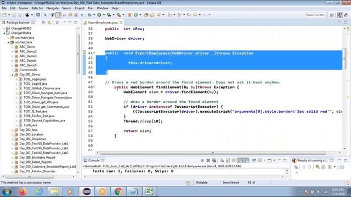351x197 pixels.
Task: Expand the OrangeHRM10 project
Action: [4, 28]
